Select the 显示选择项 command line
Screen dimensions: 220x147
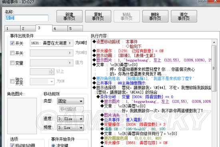tap(152, 88)
